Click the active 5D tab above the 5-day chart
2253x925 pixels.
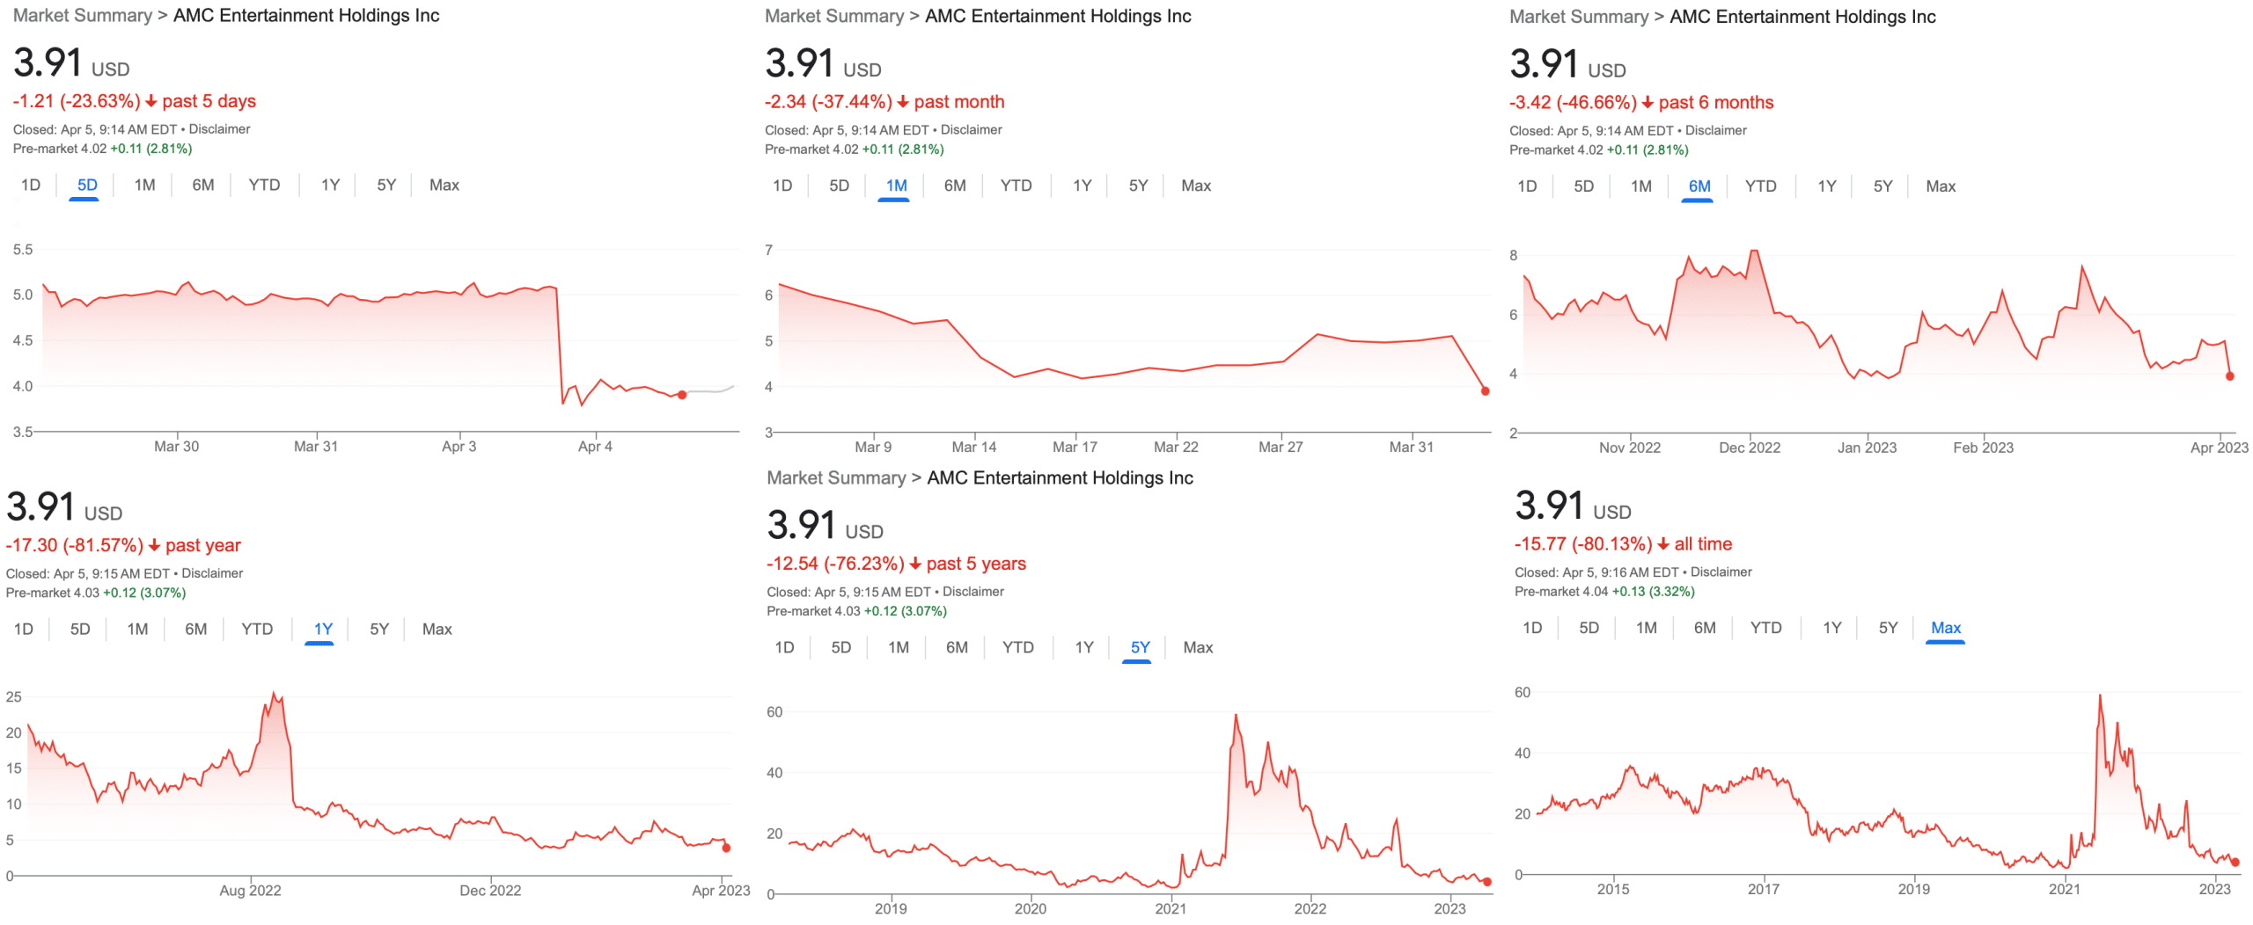coord(87,185)
